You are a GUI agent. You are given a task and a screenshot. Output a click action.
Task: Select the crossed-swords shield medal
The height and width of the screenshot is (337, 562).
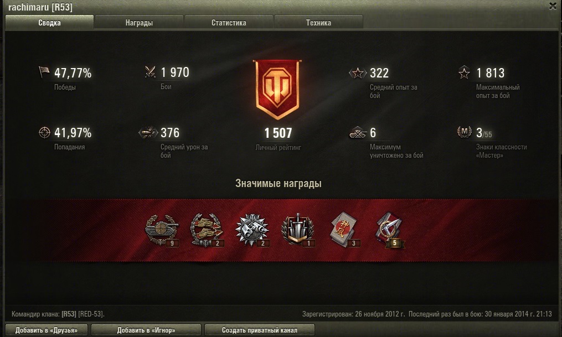[x=298, y=230]
